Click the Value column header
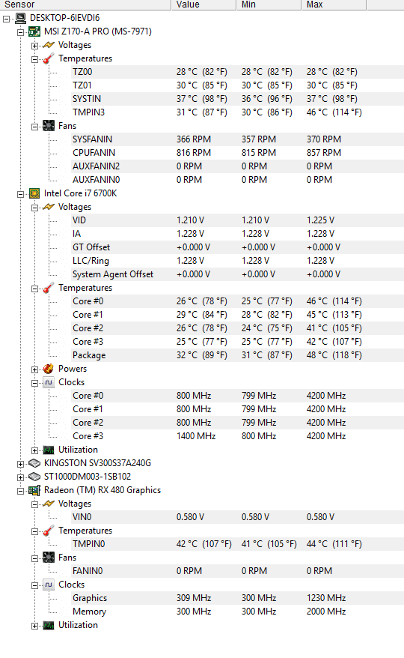The width and height of the screenshot is (404, 658). (203, 4)
